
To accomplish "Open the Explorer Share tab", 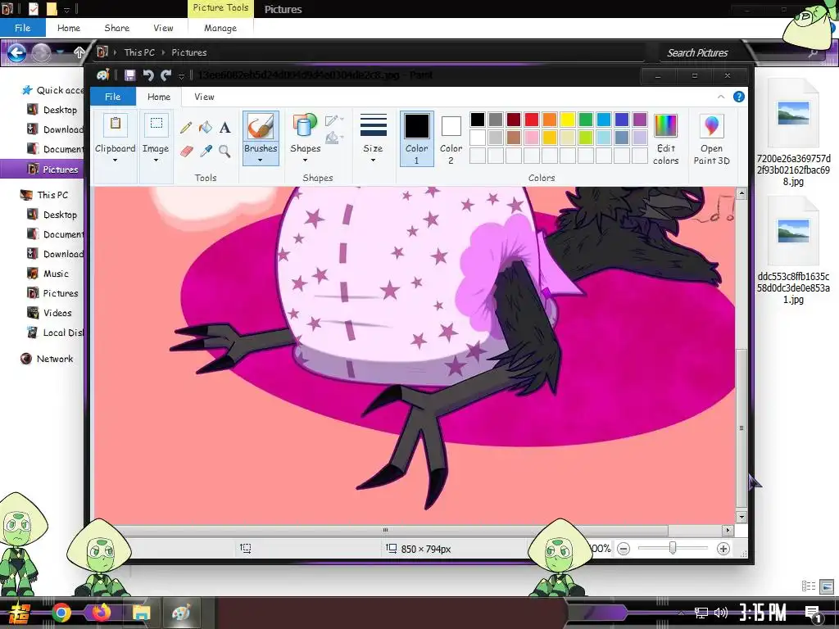I will (x=116, y=28).
